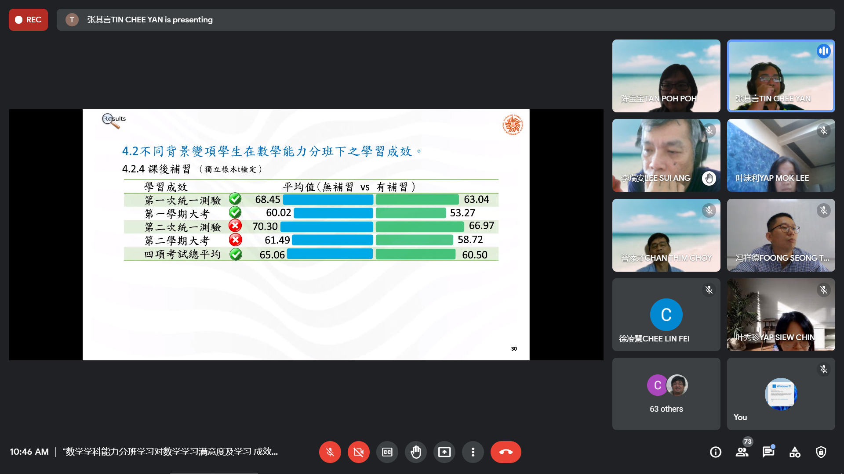Turn on closed captions
This screenshot has width=844, height=474.
387,452
